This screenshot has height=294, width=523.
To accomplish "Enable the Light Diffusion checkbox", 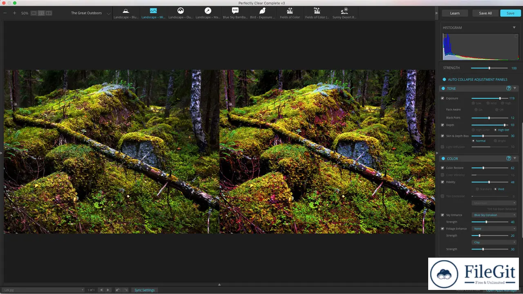I will click(443, 147).
